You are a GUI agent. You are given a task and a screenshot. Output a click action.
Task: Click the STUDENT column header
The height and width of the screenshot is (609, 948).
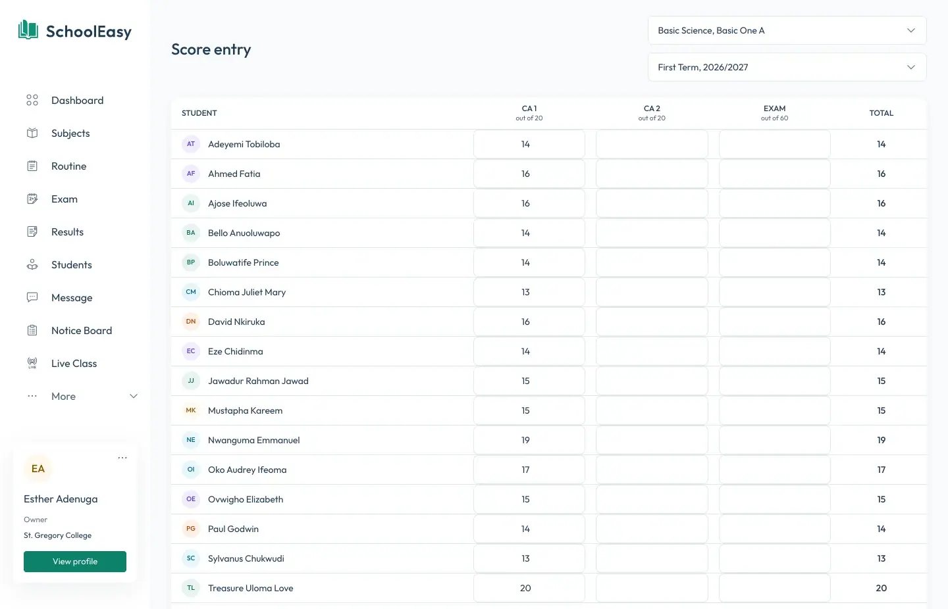click(199, 113)
